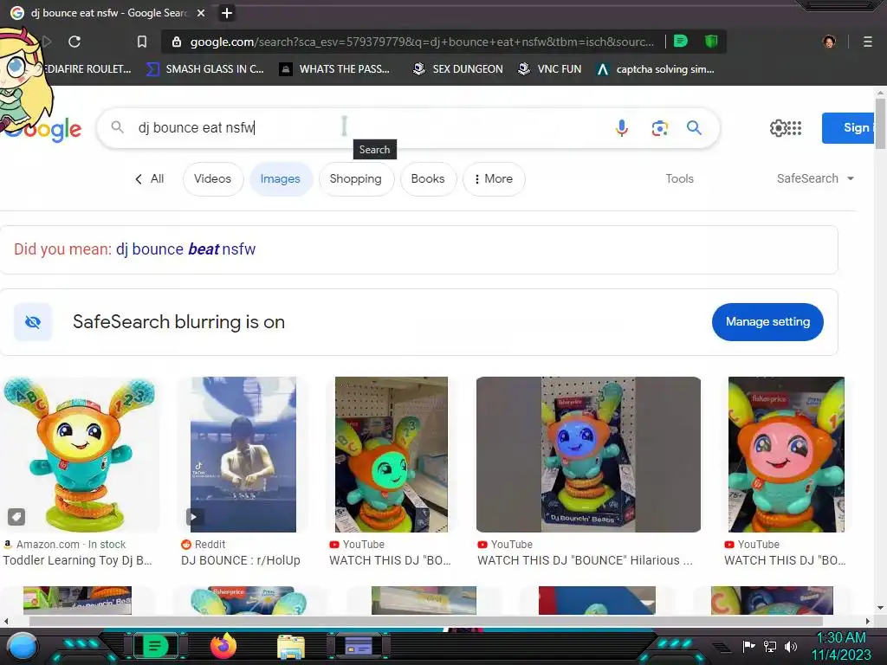The image size is (887, 665).
Task: Open the purple window app in taskbar
Action: click(x=358, y=646)
